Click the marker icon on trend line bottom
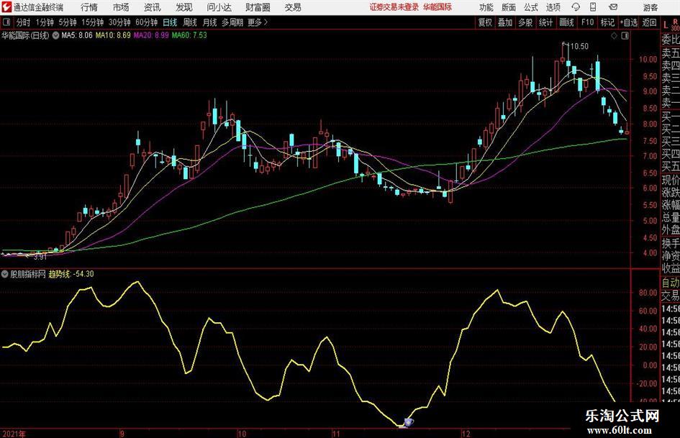Viewport: 680px width, 438px height. coord(409,422)
